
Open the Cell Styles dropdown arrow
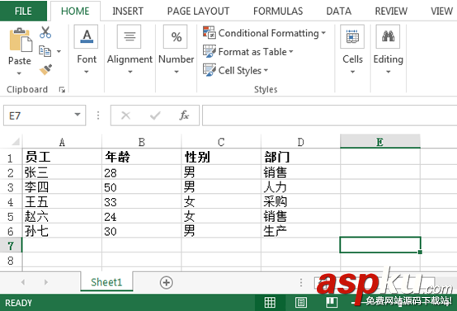(x=266, y=71)
